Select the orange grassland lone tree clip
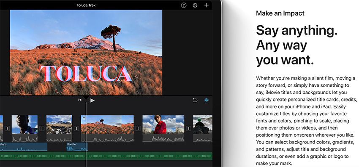This screenshot has width=359, height=167. [x=107, y=125]
